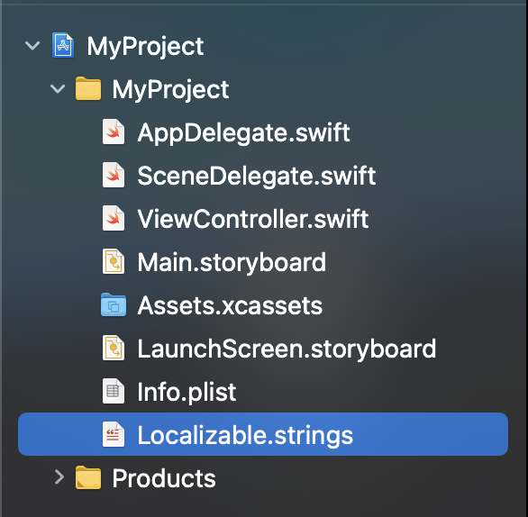Viewport: 528px width, 517px height.
Task: Select the AppDelegate.swift file
Action: [243, 132]
